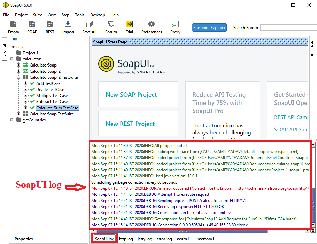Viewport: 317px width, 244px height.
Task: Collapse the calculator project tree
Action: [12, 59]
